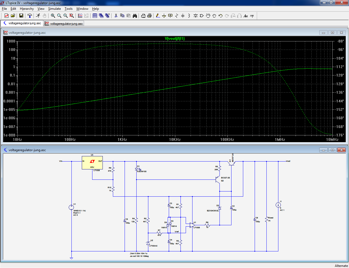Select the Place Inductor tool

[x=189, y=16]
